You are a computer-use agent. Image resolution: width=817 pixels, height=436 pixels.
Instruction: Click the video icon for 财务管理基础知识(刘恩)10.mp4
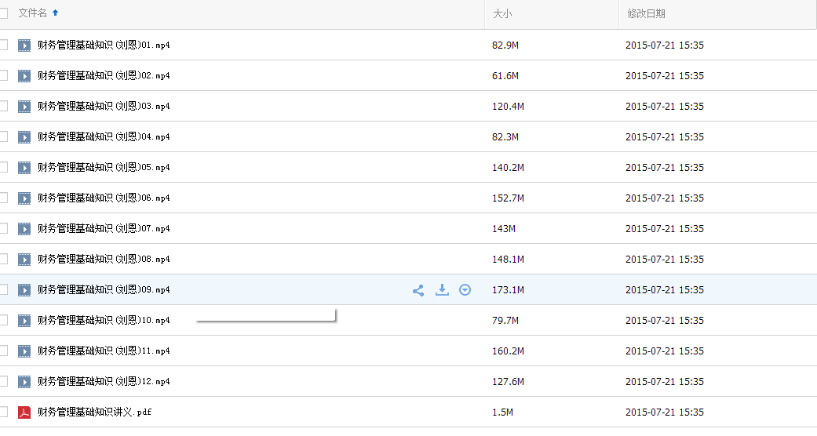click(x=24, y=321)
